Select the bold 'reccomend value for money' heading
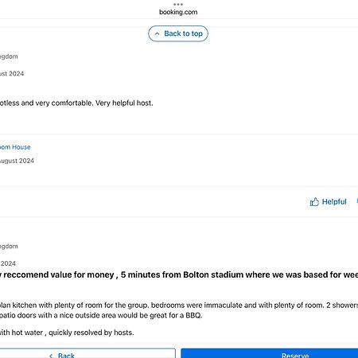The height and width of the screenshot is (358, 358). [x=59, y=274]
